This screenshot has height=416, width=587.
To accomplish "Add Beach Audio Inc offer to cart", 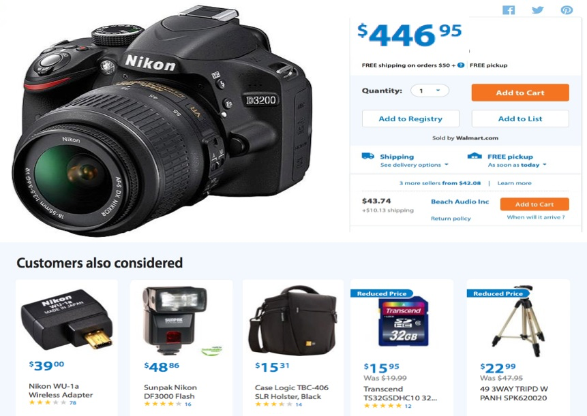I will point(535,204).
